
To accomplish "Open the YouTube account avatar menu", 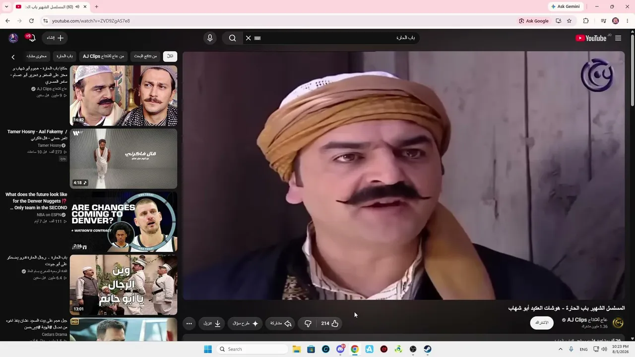I will point(13,38).
